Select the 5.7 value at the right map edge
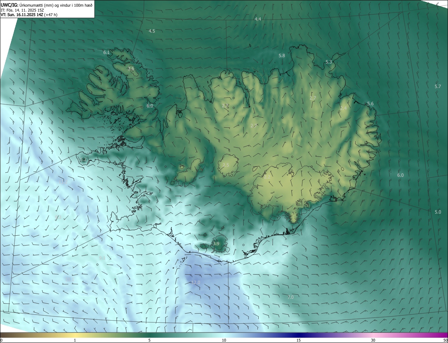 point(438,86)
